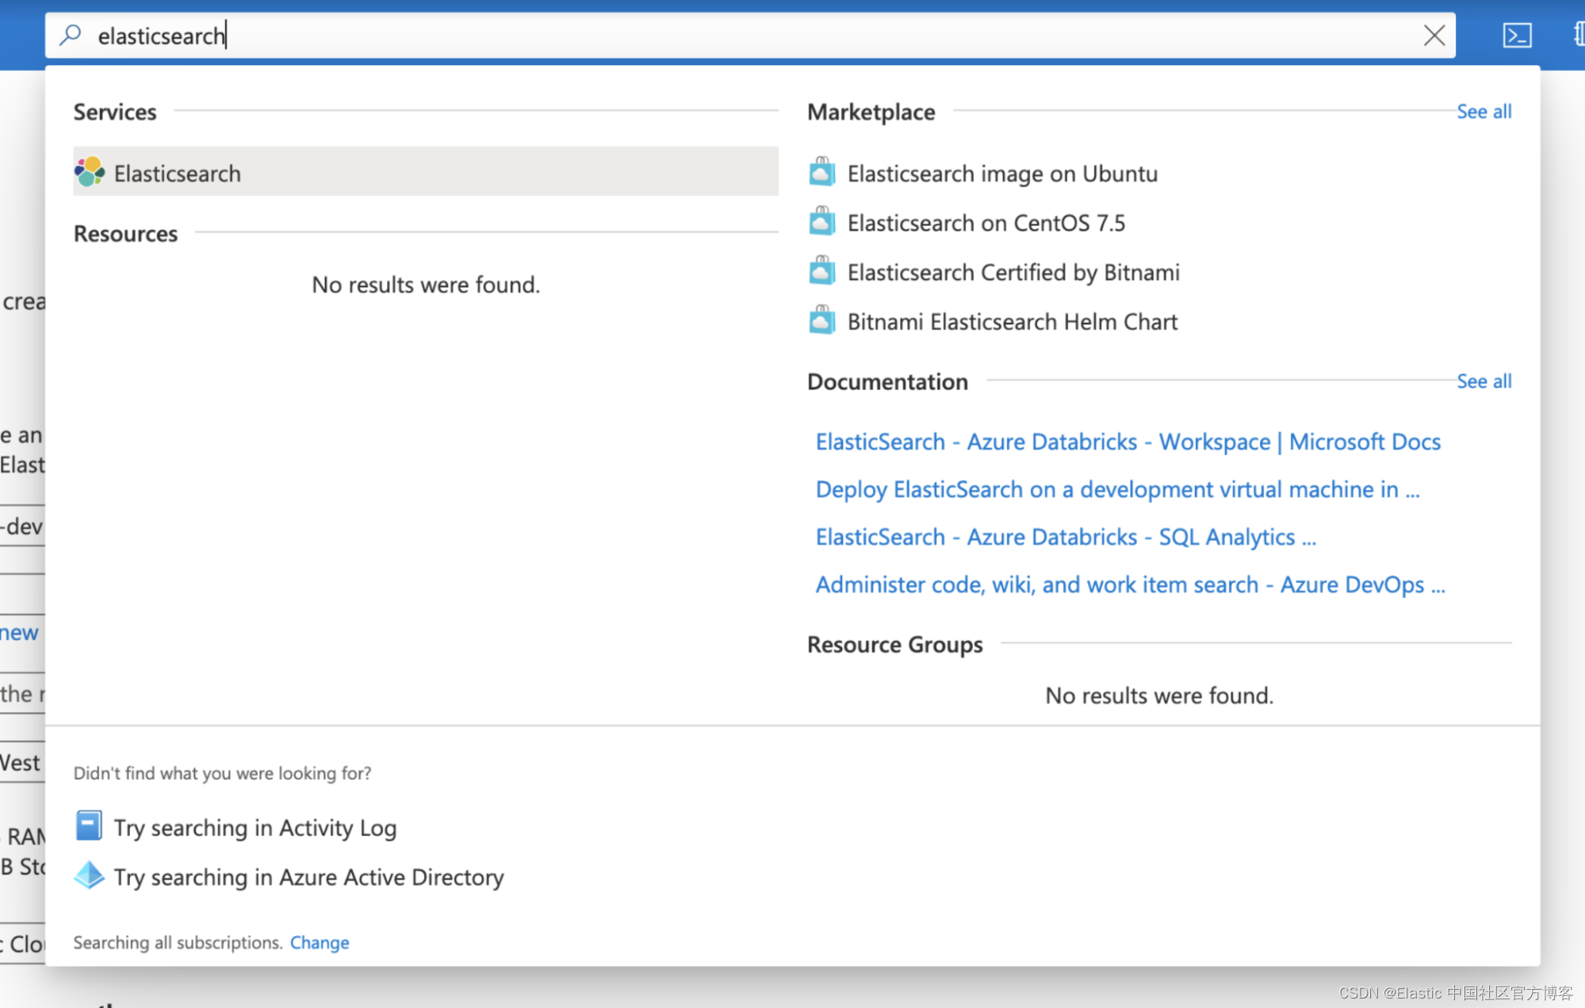Open ElasticSearch SQL Analytics documentation link
Screen dimensions: 1585x1008
click(1065, 537)
